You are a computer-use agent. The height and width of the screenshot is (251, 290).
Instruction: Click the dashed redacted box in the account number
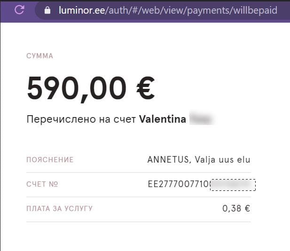pyautogui.click(x=233, y=184)
